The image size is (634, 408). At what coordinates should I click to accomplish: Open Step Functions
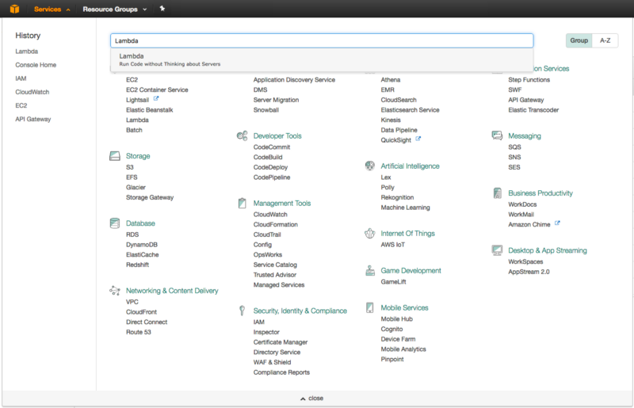coord(529,80)
